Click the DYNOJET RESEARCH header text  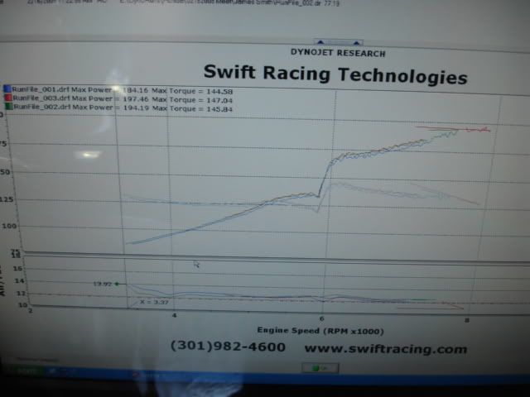338,53
